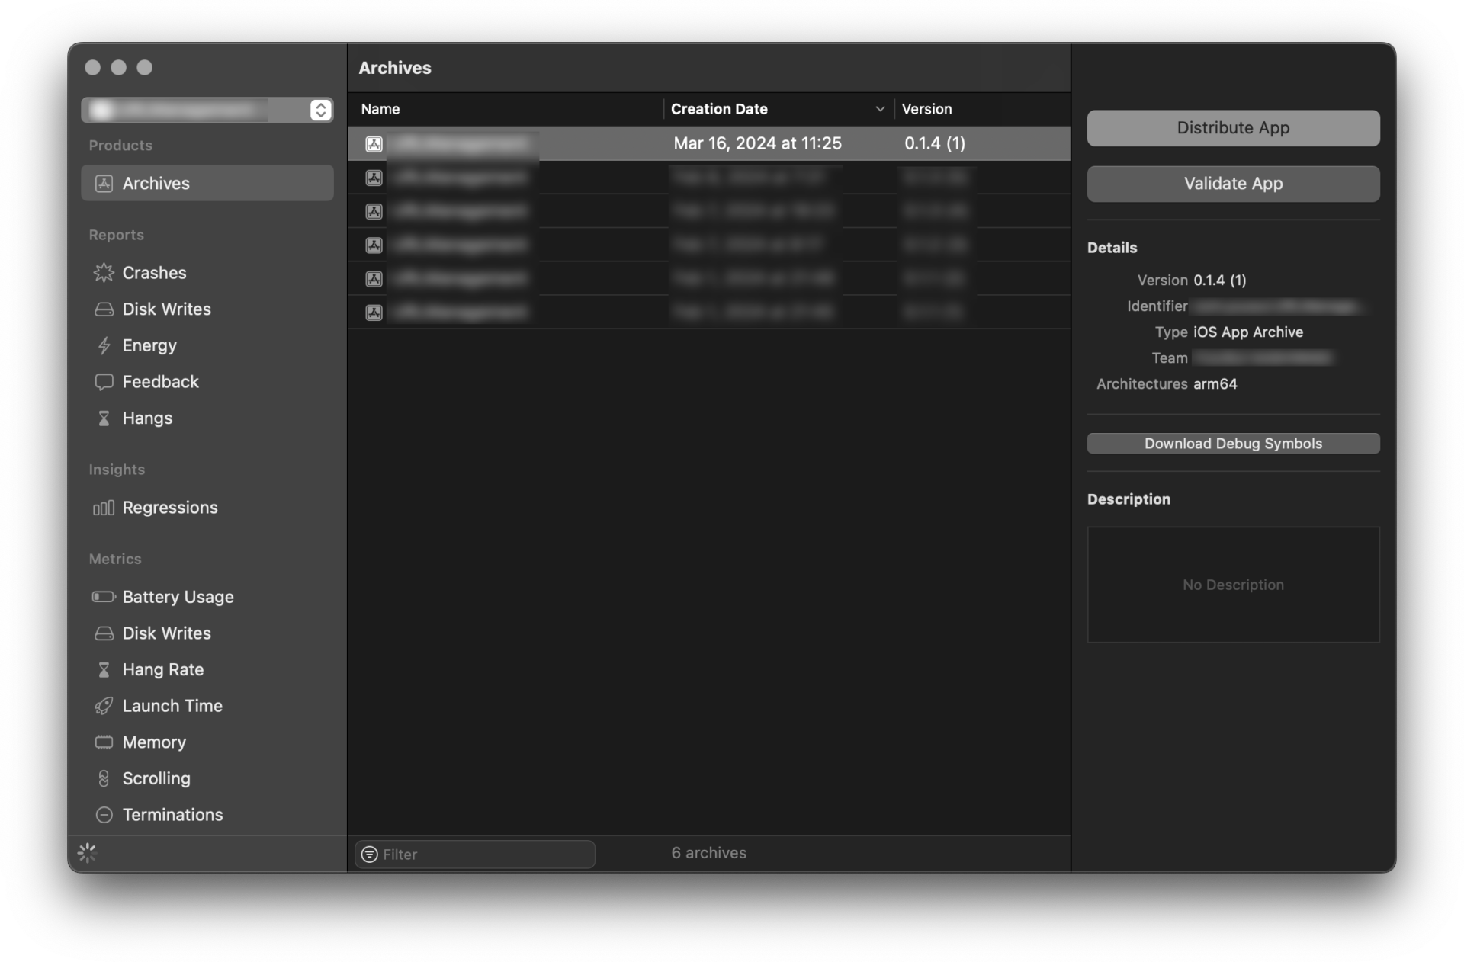
Task: Click the Archives box icon in sidebar
Action: point(104,184)
